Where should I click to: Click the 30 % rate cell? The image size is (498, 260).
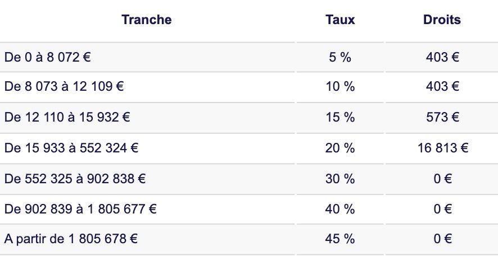point(340,179)
